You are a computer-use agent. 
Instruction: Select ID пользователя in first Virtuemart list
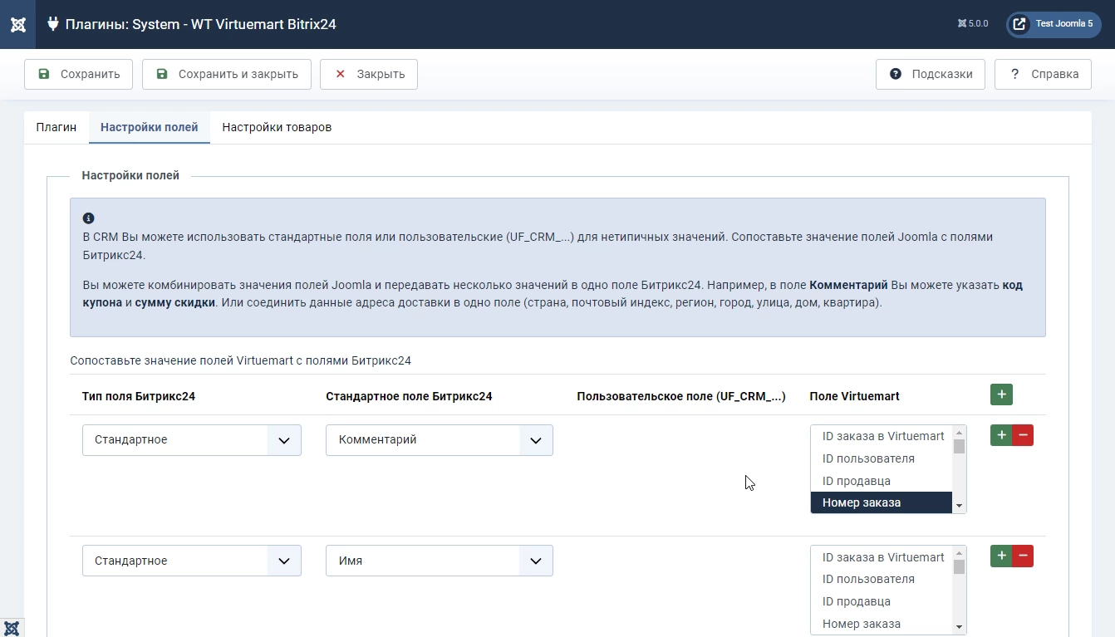(x=868, y=458)
